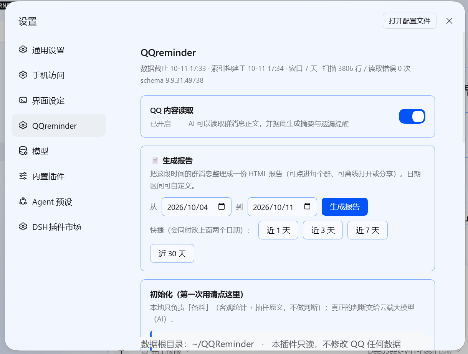Screen dimensions: 468x354
Task: Click the gear icon beside QQreminder
Action: 23,126
